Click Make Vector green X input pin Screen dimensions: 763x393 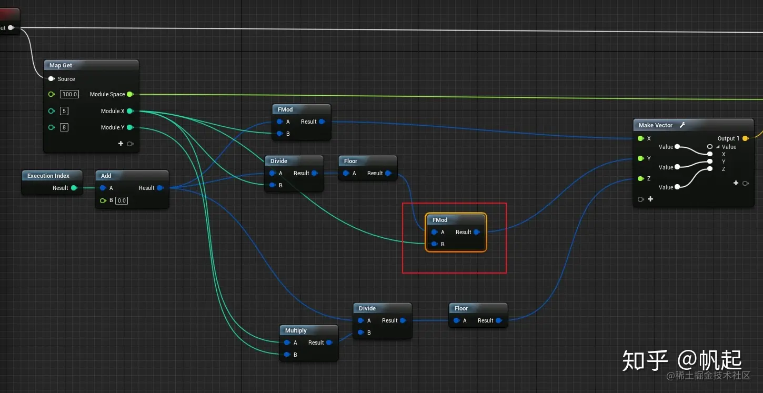(640, 138)
